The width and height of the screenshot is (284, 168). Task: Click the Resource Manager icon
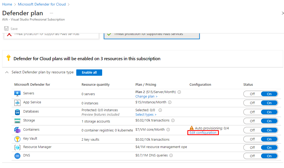[17, 147]
